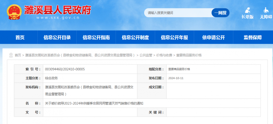Click the publishing agency value in table

89,91
